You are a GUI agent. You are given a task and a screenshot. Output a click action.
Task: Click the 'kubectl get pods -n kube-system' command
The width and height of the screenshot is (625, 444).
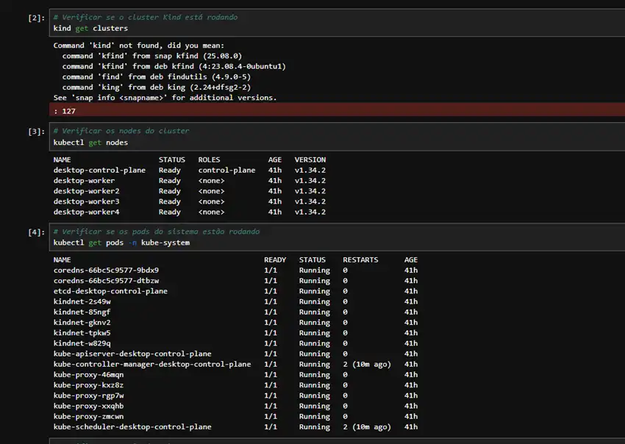pyautogui.click(x=121, y=243)
